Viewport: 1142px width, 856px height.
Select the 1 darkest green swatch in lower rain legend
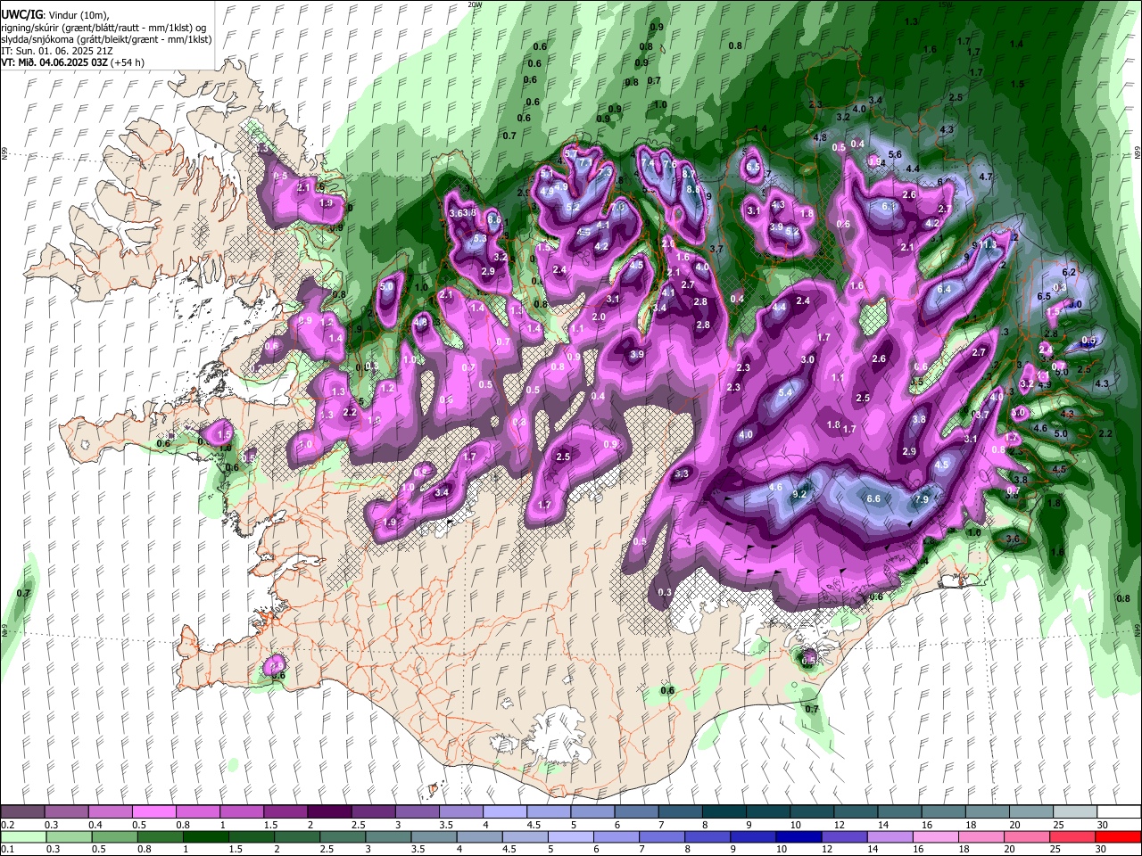point(206,836)
